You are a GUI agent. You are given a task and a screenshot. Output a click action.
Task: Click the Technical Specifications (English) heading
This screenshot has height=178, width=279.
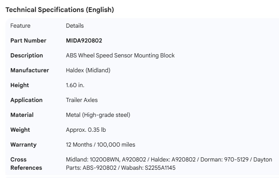point(60,10)
